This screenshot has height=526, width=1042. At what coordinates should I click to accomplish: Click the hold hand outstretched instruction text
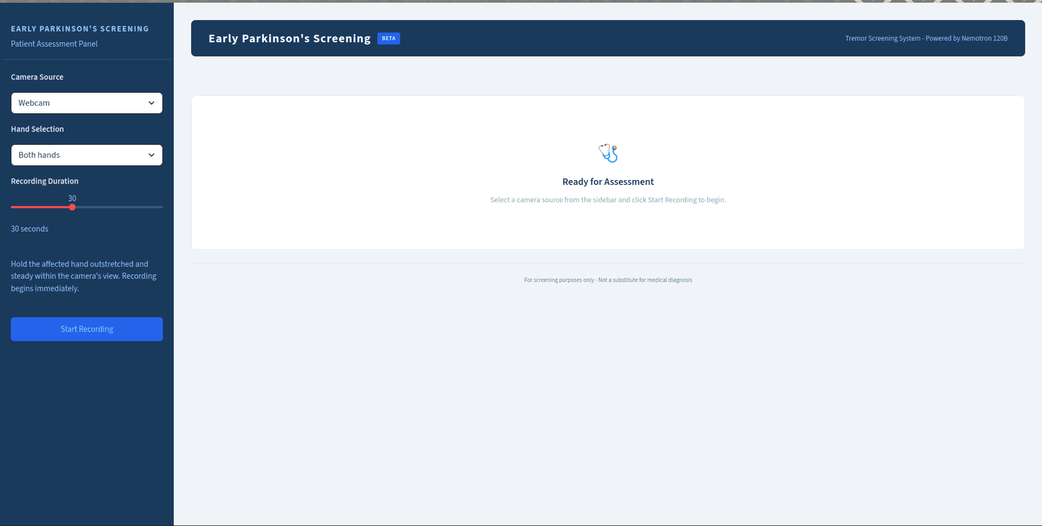tap(84, 276)
